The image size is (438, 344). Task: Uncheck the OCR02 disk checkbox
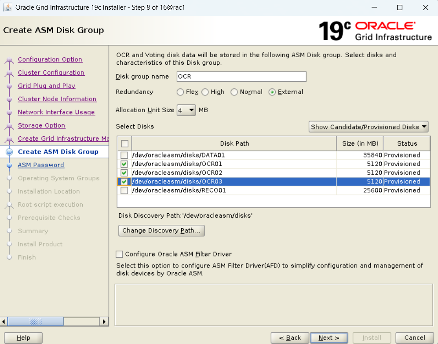(x=124, y=173)
